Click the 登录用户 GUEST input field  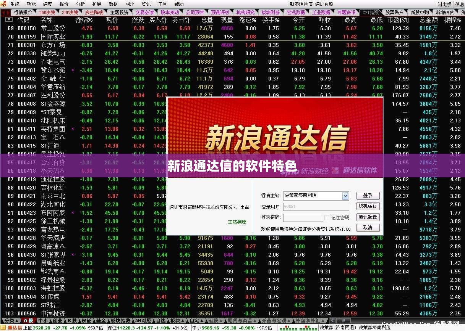316,207
